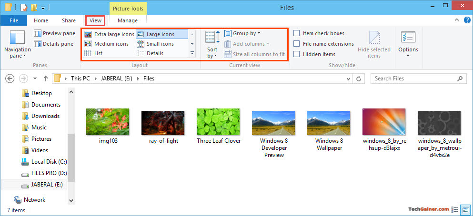The image size is (473, 216).
Task: Expand layout gallery more button
Action: pyautogui.click(x=192, y=53)
